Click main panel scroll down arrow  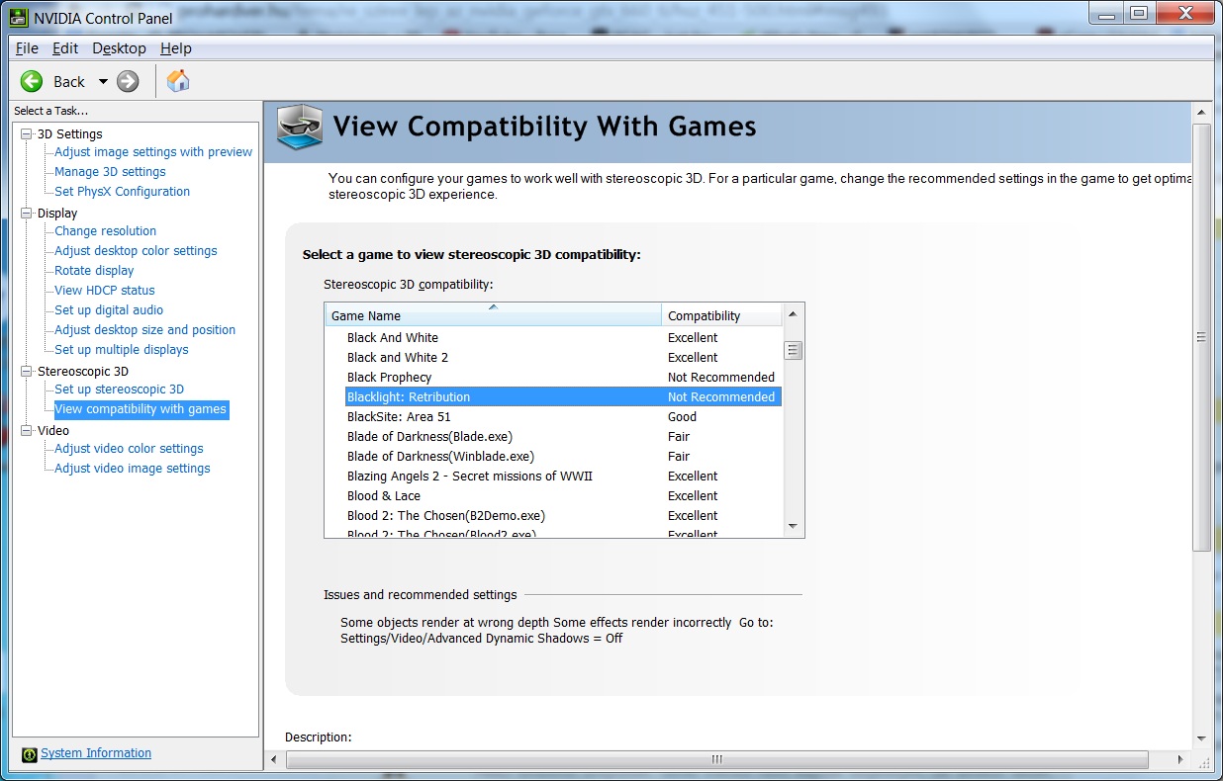(1202, 738)
